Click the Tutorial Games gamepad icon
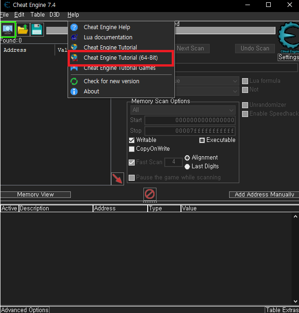The image size is (299, 313). tap(74, 68)
